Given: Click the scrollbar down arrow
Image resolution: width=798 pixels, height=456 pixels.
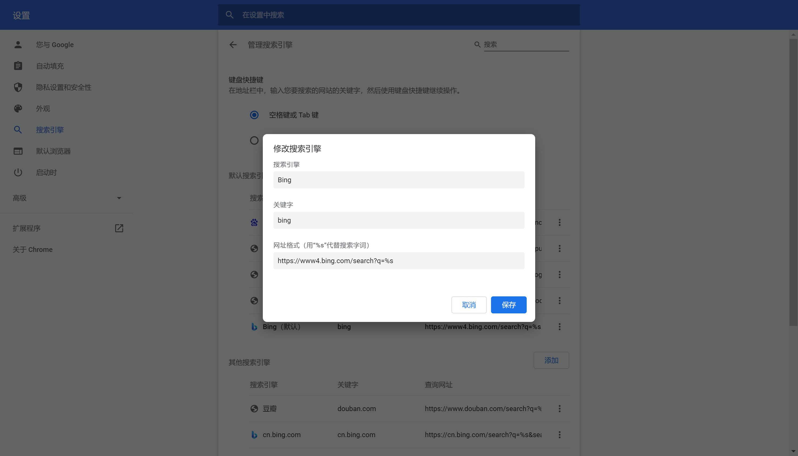Looking at the screenshot, I should 793,452.
